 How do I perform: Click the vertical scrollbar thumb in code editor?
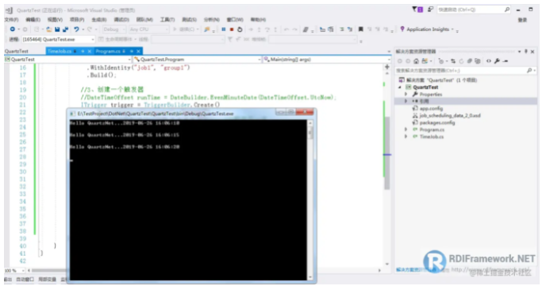click(386, 153)
